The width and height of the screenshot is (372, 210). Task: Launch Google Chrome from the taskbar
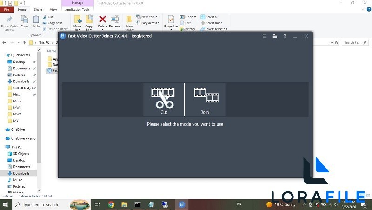click(x=111, y=204)
